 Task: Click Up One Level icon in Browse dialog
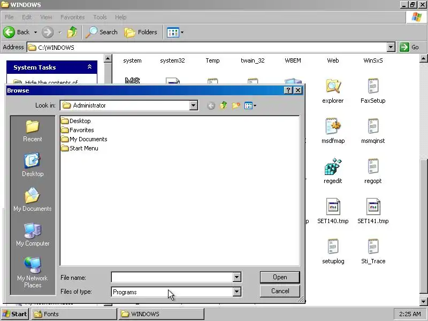click(224, 105)
